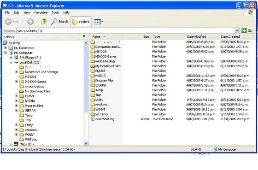Expand Documents and Settings in tree

[16, 72]
